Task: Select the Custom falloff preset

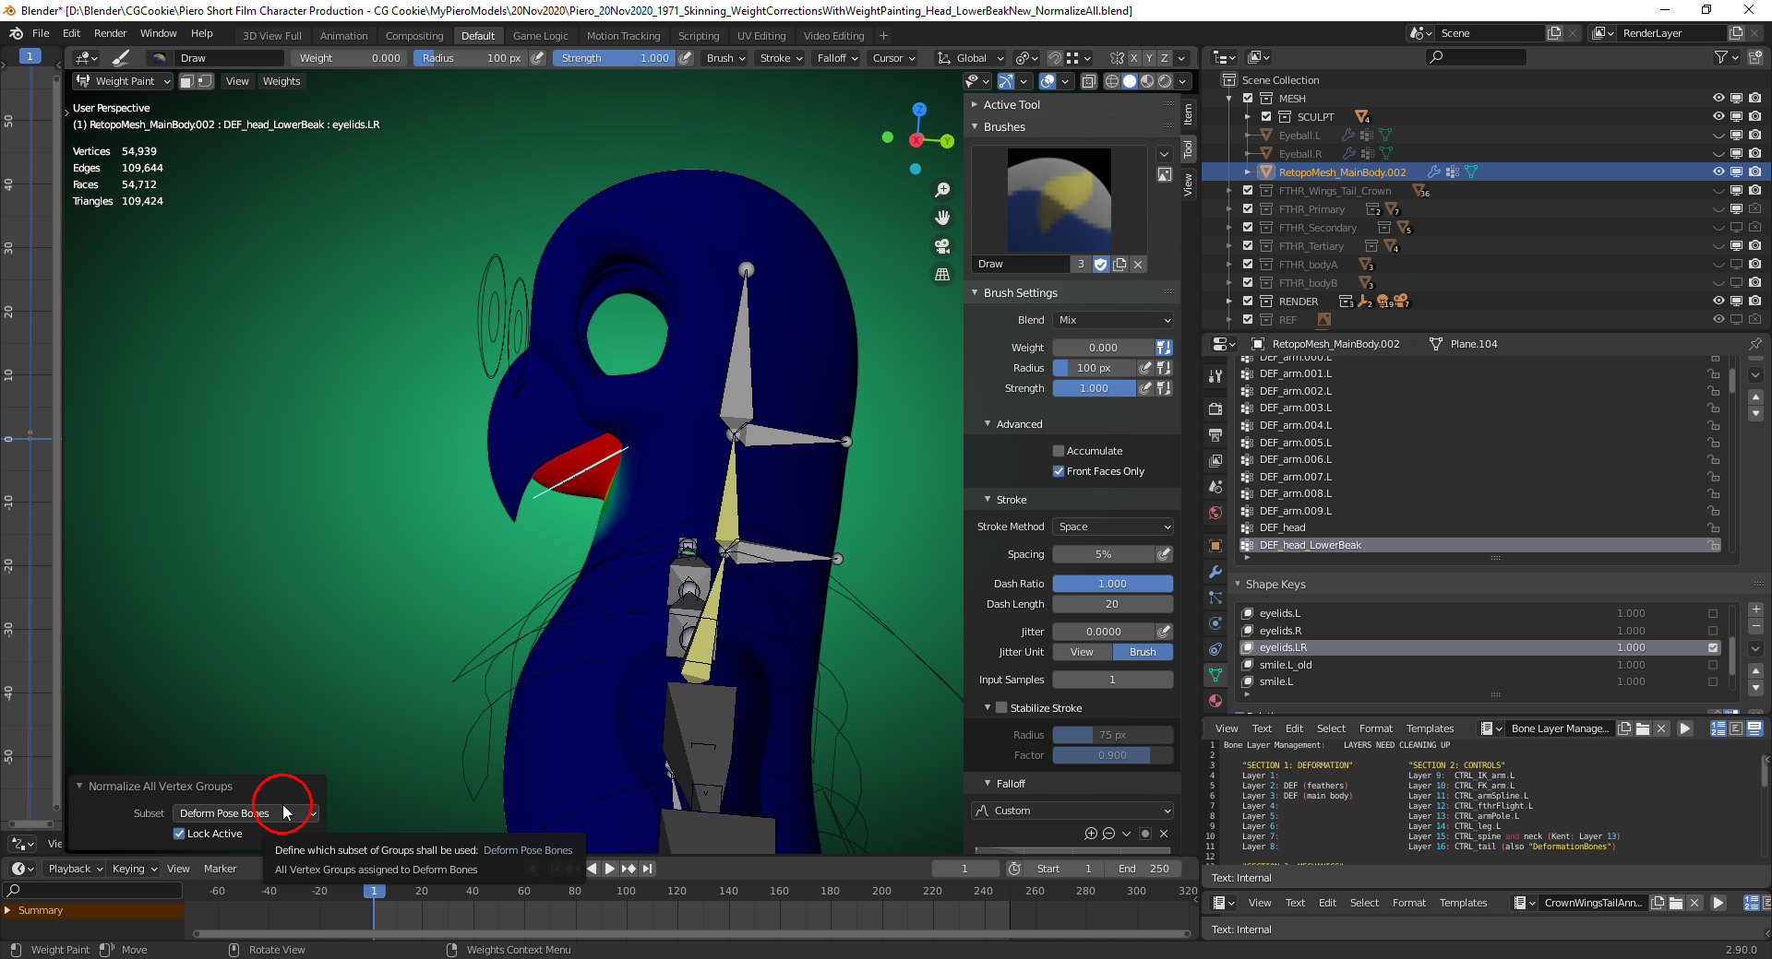Action: pyautogui.click(x=1071, y=810)
